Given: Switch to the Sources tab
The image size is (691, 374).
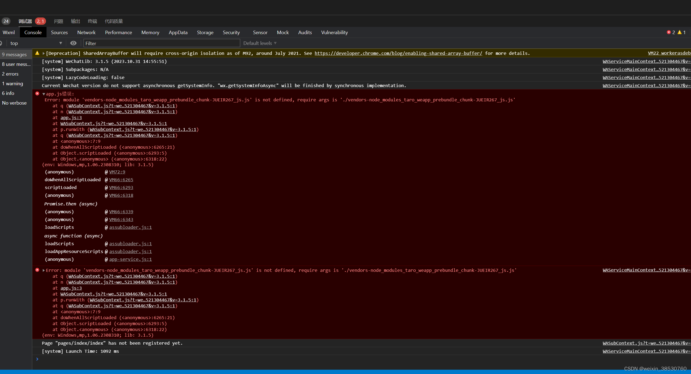Looking at the screenshot, I should [59, 32].
